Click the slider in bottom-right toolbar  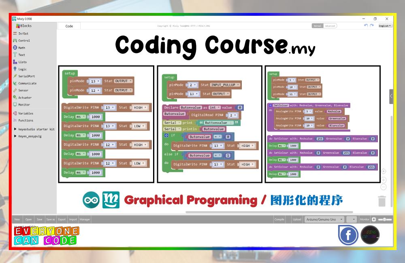point(385,219)
